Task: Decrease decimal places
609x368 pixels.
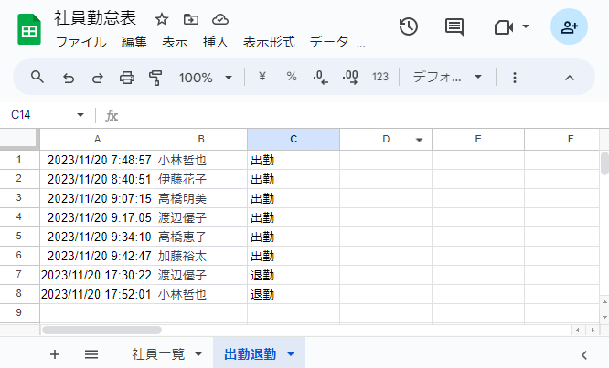Action: [x=320, y=78]
